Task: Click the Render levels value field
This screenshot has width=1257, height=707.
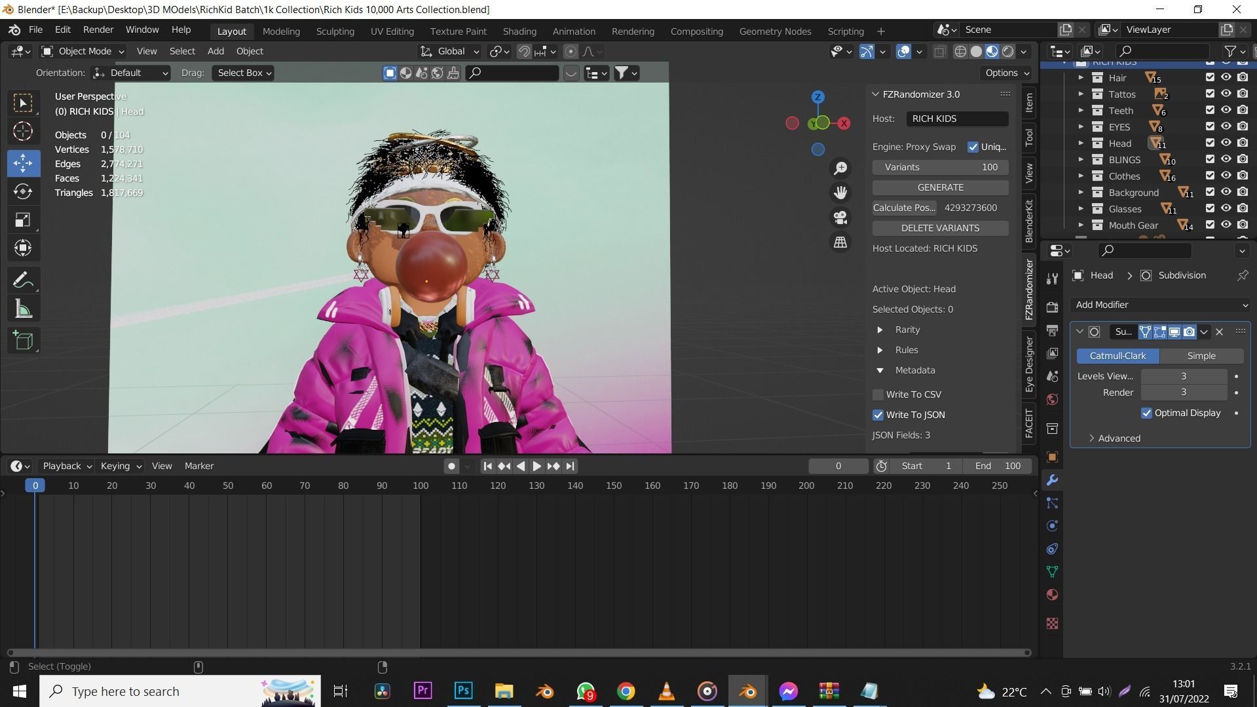Action: [1184, 392]
